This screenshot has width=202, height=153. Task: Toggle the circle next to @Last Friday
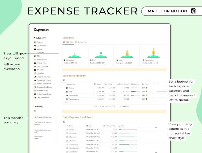(67, 152)
